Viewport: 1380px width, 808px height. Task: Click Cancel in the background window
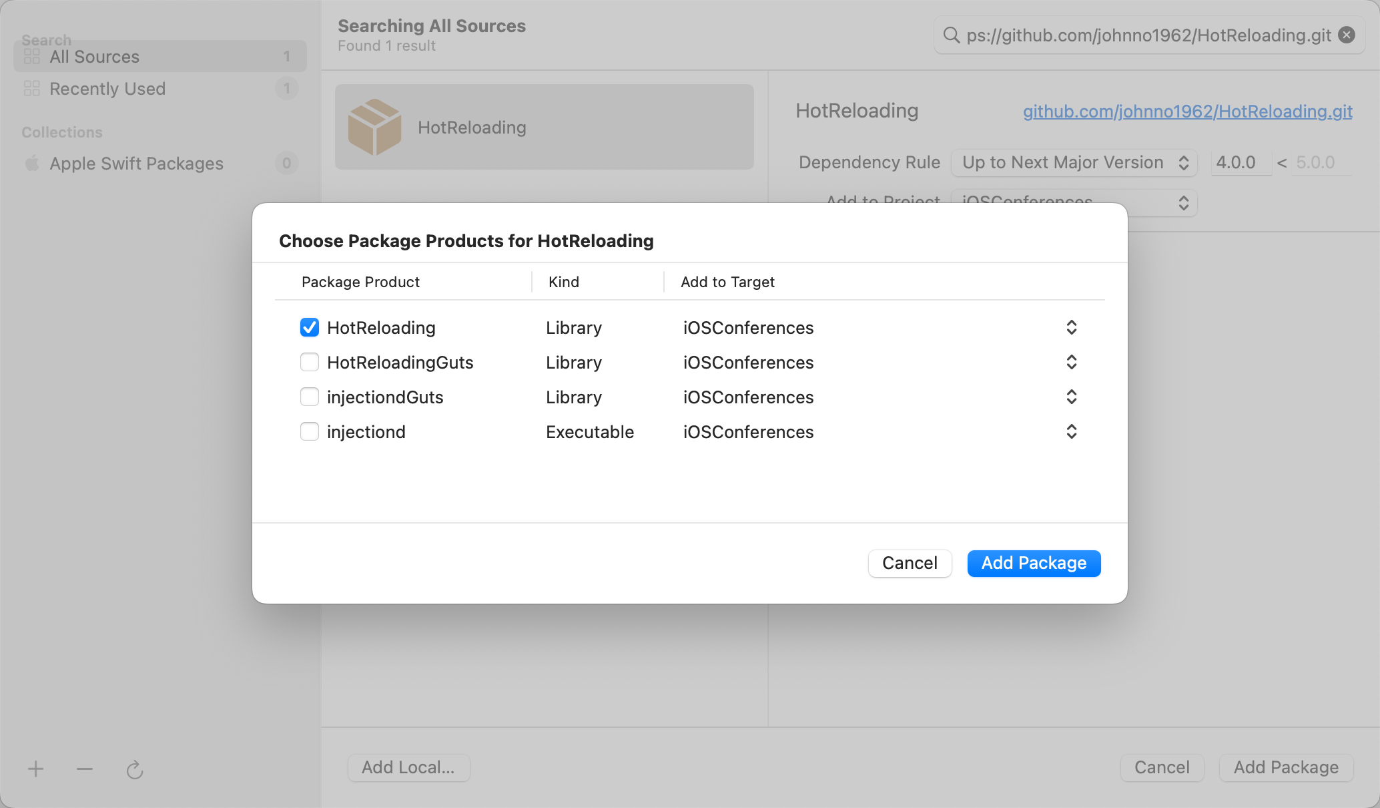tap(1162, 767)
